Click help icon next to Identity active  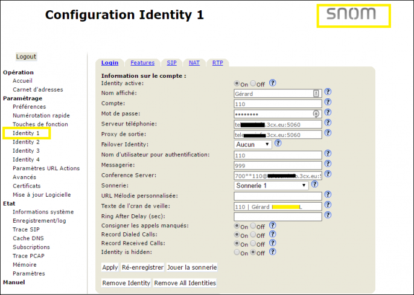click(273, 83)
